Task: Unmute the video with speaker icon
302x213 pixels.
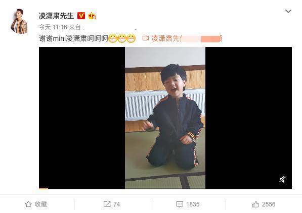Action: [x=282, y=180]
